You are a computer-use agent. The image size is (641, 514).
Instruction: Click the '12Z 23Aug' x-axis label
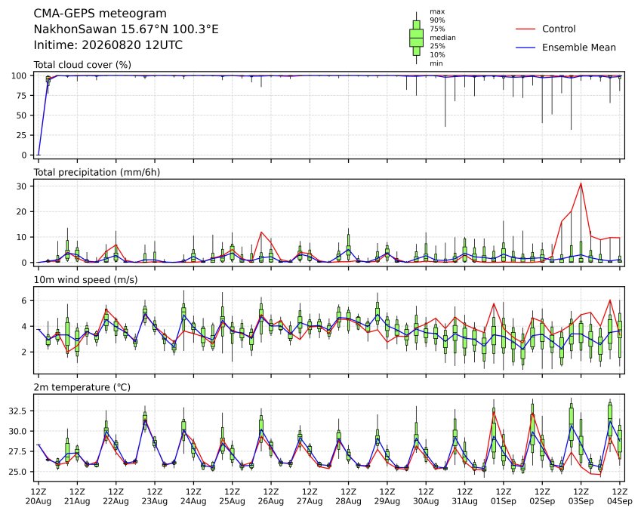coord(155,497)
